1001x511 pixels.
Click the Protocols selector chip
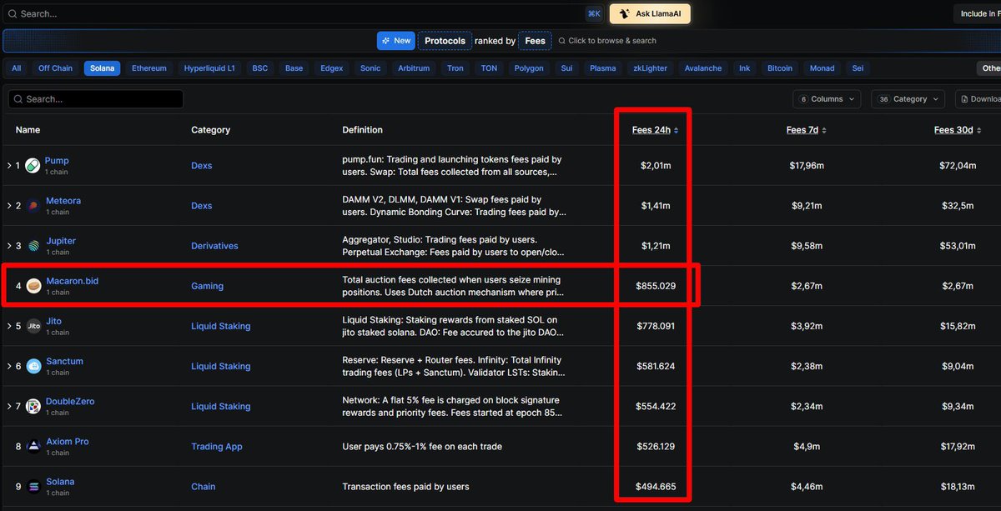[x=445, y=40]
